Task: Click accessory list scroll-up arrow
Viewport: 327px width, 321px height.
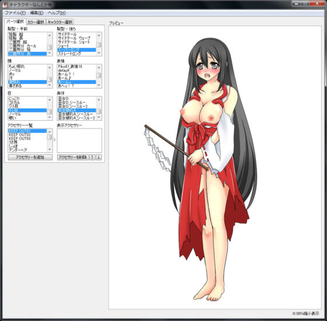Action: 50,132
